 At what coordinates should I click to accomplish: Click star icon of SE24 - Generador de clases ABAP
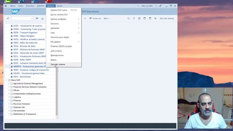12,53
